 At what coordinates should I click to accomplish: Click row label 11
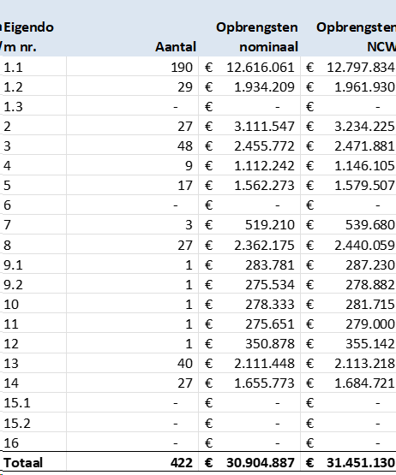11,324
